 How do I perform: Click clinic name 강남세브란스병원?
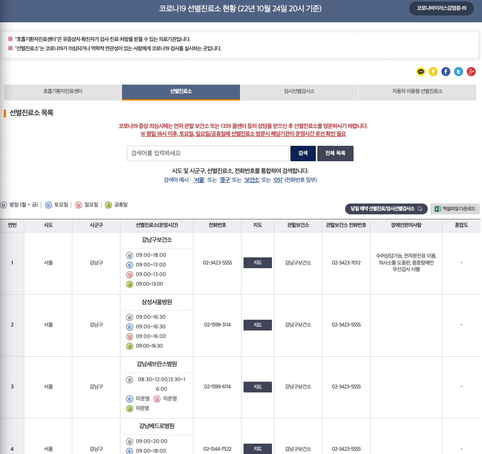coord(157,364)
